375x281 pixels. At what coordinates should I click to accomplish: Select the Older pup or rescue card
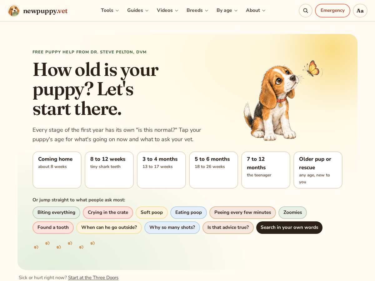[318, 170]
